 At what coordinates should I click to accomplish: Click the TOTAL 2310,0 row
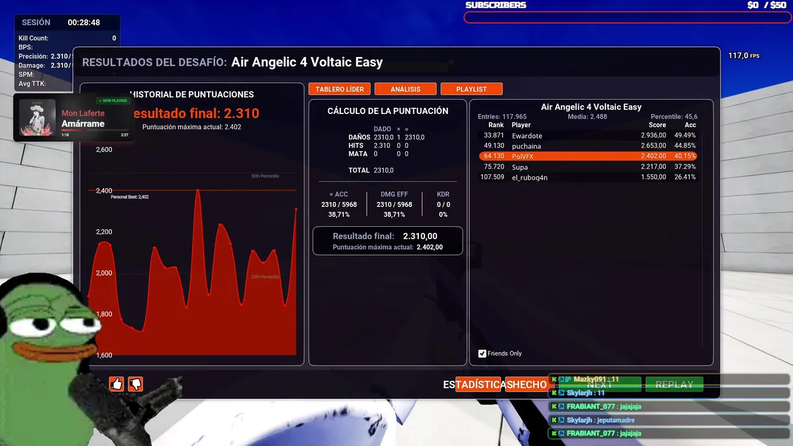pos(371,170)
